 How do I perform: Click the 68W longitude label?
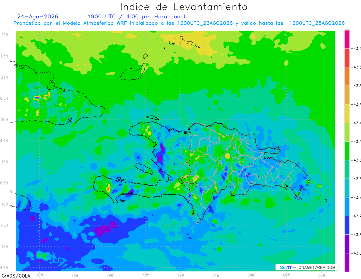pyautogui.click(x=321, y=275)
